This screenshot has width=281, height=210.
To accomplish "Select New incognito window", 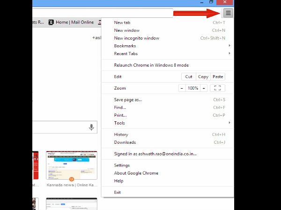I will [137, 38].
